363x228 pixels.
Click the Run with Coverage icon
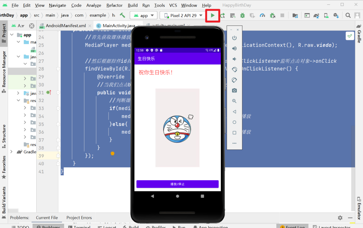tap(252, 15)
